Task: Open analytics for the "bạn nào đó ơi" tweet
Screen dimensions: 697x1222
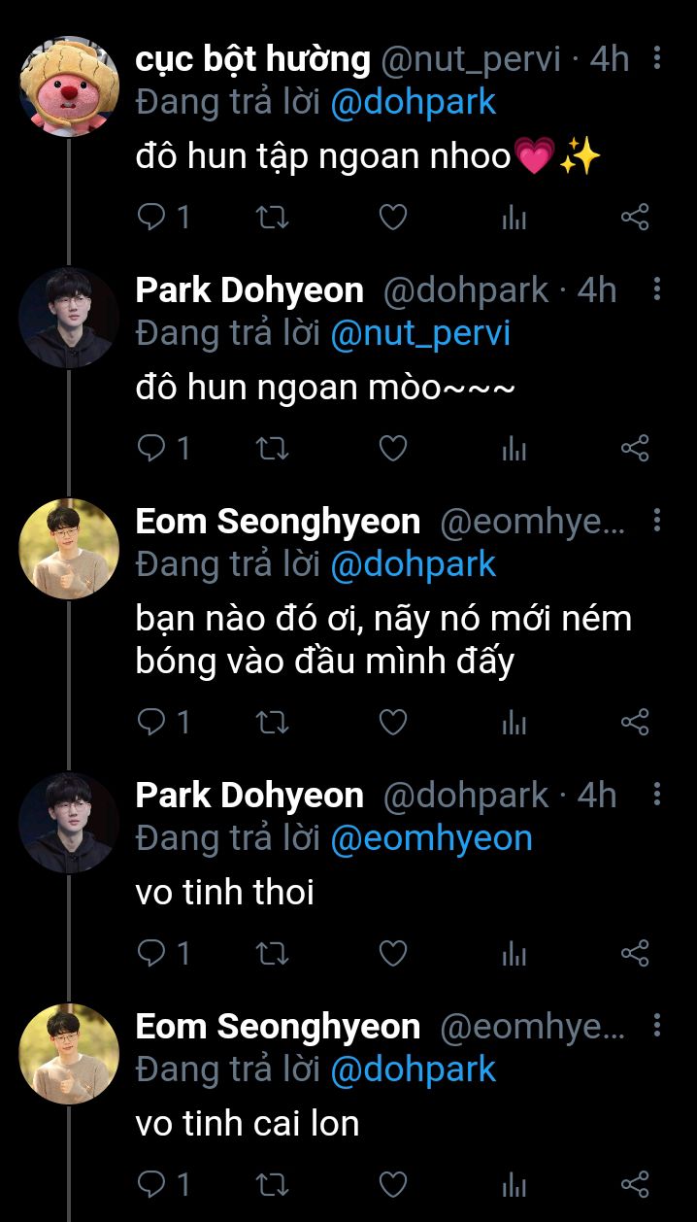Action: [x=514, y=722]
